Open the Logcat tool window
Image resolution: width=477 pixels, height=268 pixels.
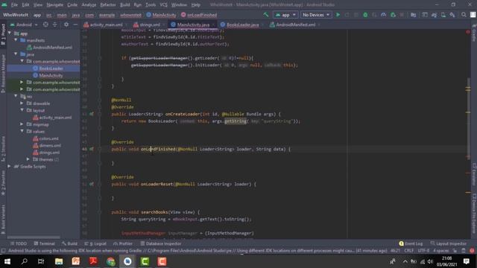click(x=95, y=243)
